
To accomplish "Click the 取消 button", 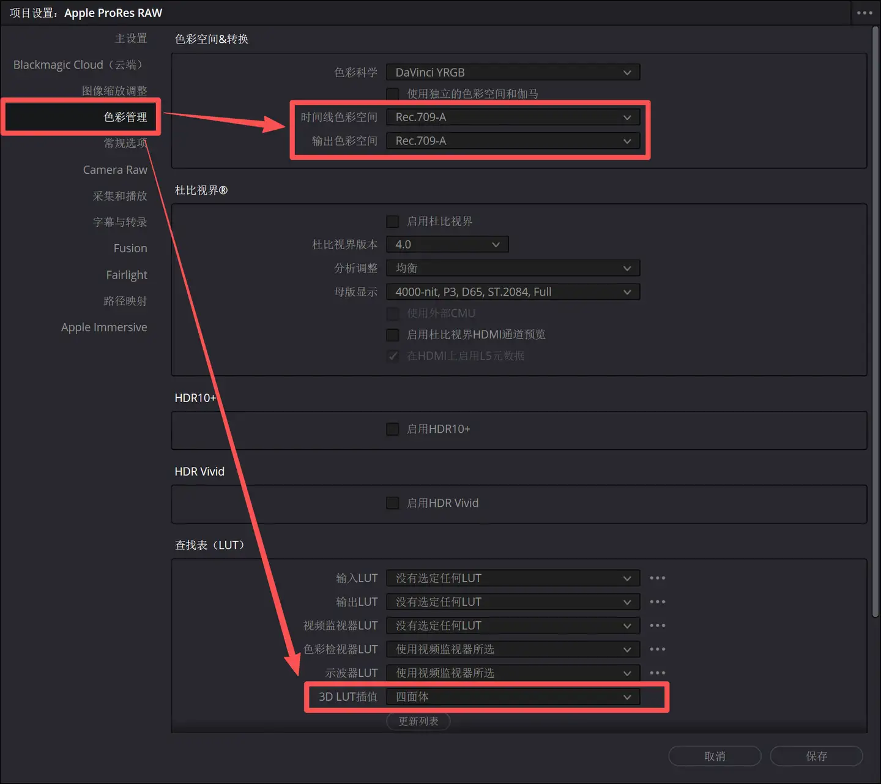I will pos(715,756).
